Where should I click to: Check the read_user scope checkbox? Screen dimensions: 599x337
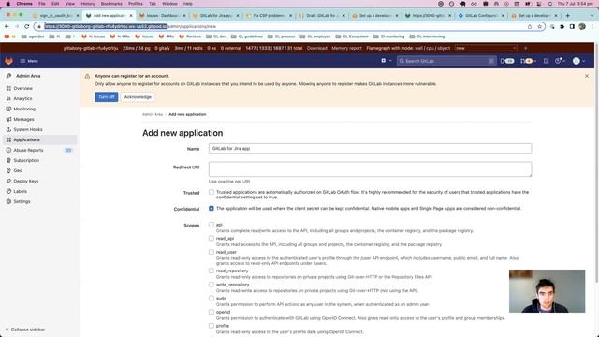point(212,252)
